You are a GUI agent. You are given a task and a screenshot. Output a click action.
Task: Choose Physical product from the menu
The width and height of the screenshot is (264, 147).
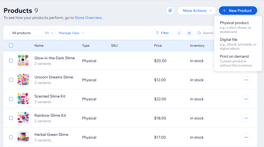coord(234,23)
